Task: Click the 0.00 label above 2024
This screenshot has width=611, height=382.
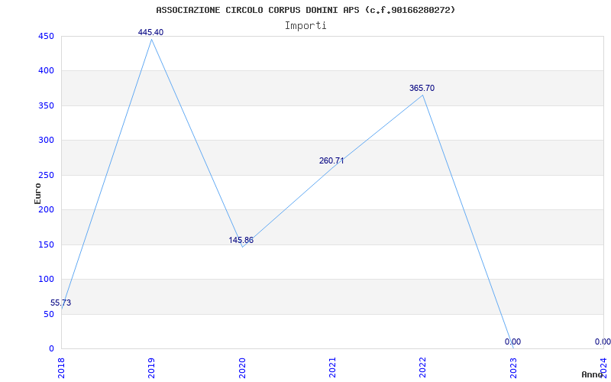Action: click(x=603, y=342)
